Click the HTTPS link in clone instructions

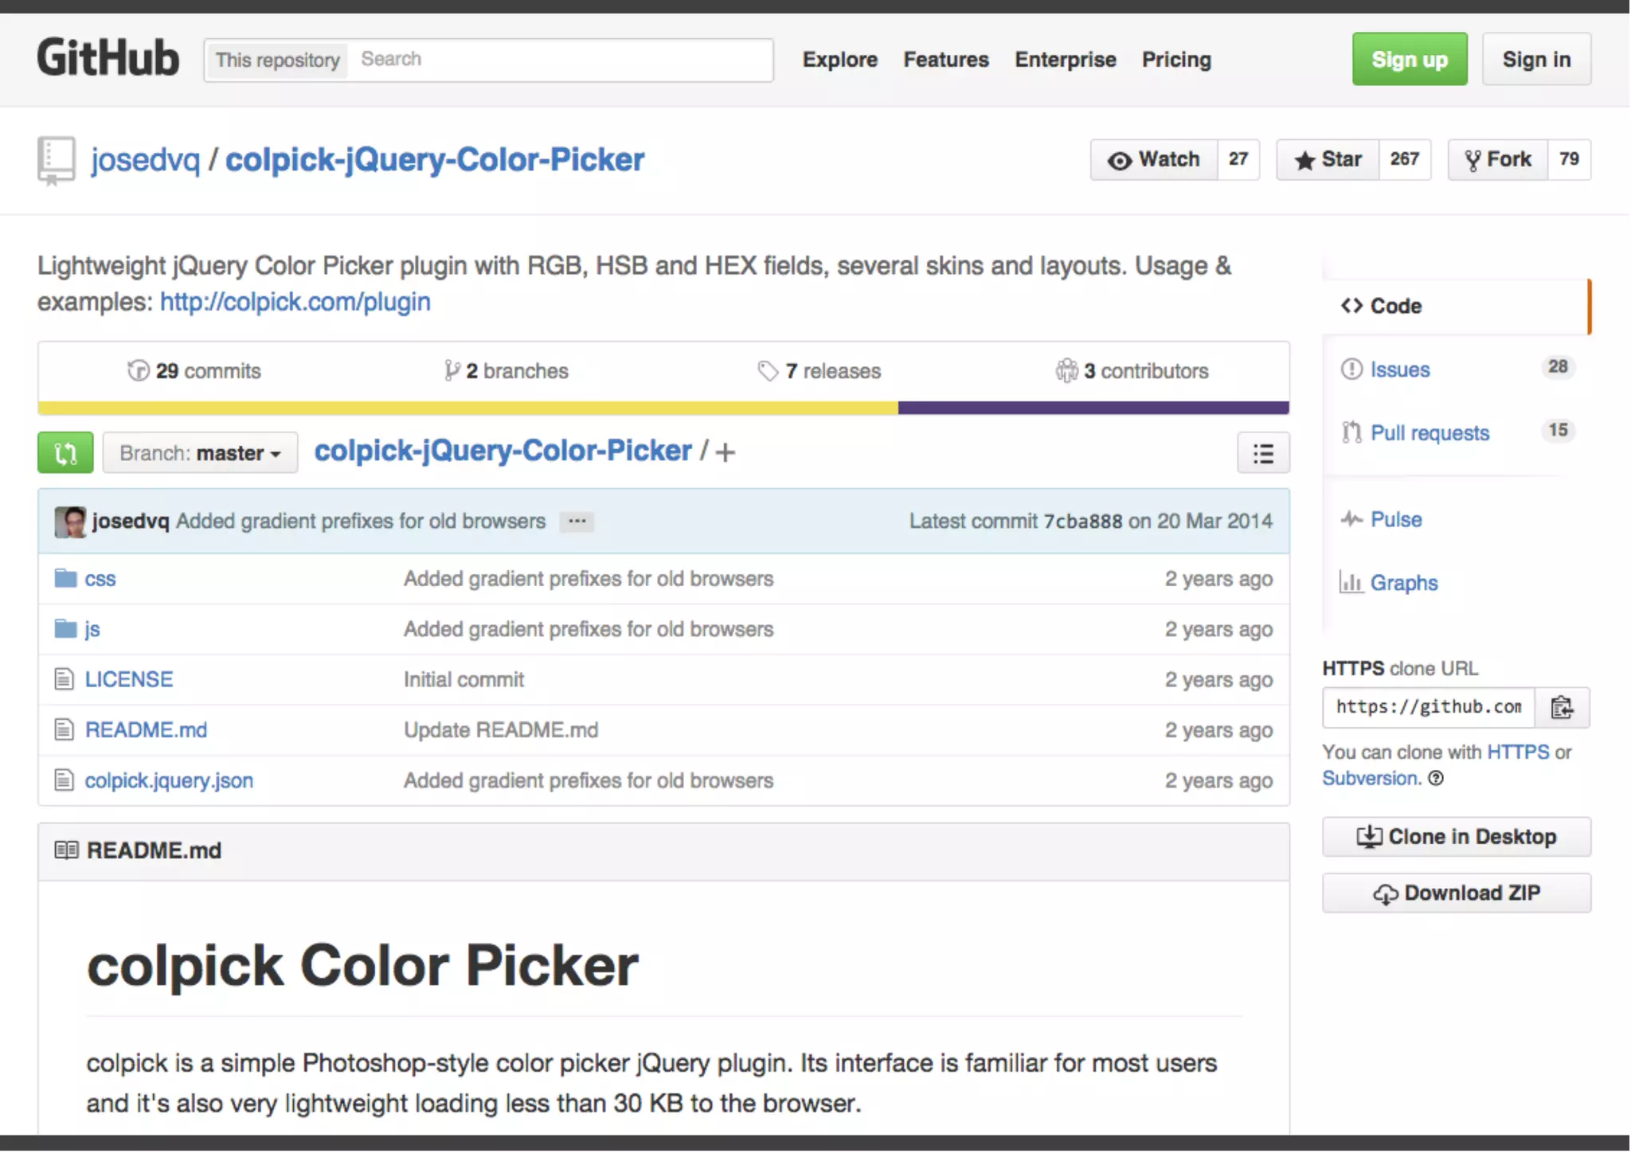pyautogui.click(x=1518, y=752)
